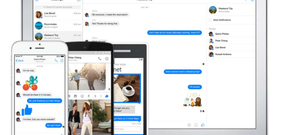Open the info icon in the iPhone Sasha Phillips chat
Viewport: 282px width, 135px height.
(62, 60)
